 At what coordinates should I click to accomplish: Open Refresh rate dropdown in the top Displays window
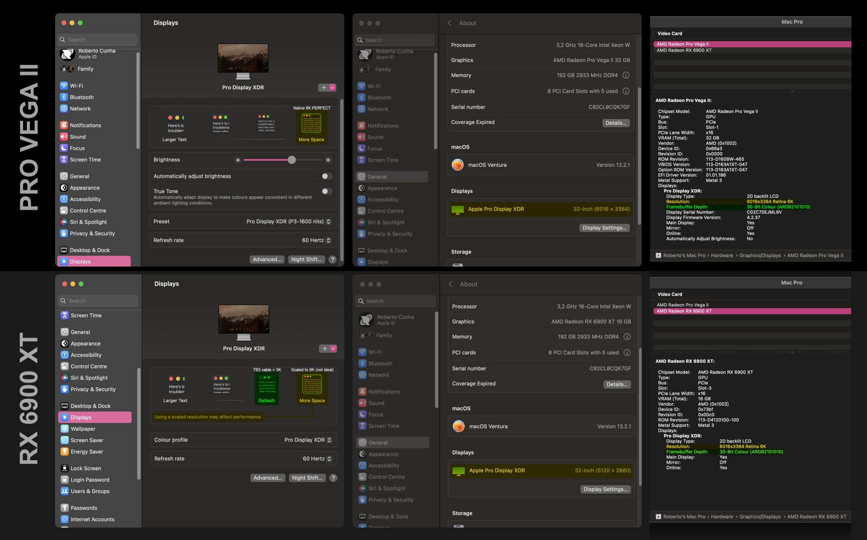pos(316,240)
